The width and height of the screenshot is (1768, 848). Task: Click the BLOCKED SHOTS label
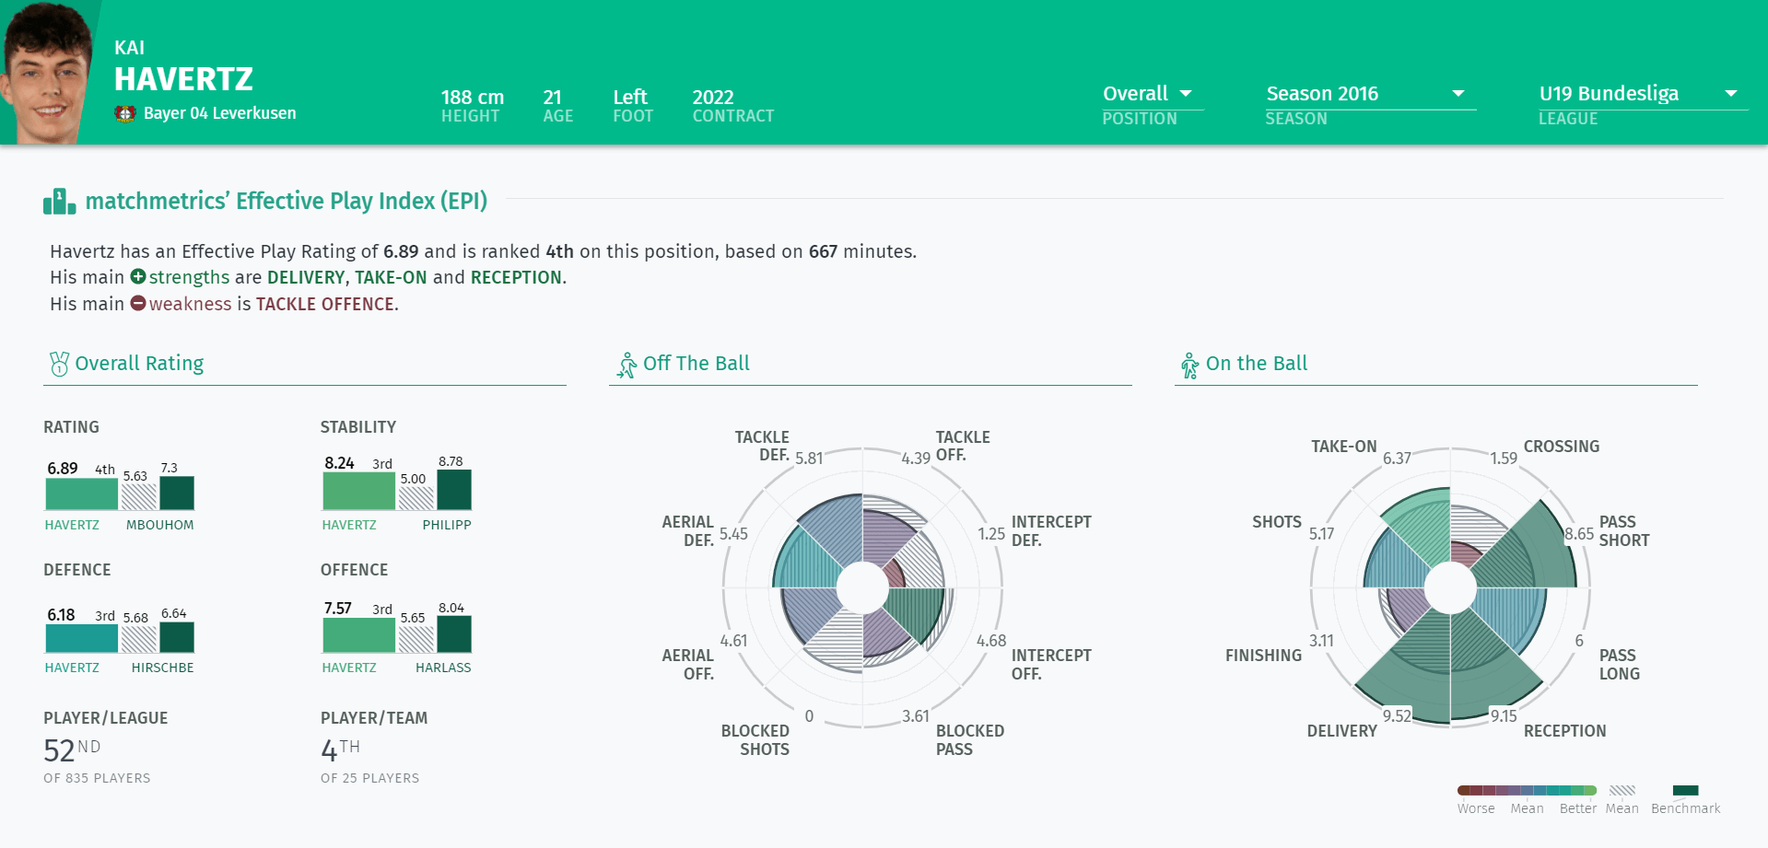(x=755, y=740)
